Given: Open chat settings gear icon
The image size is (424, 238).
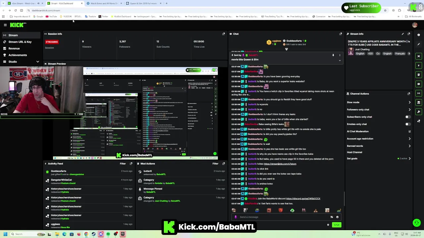Looking at the screenshot, I should 328,225.
